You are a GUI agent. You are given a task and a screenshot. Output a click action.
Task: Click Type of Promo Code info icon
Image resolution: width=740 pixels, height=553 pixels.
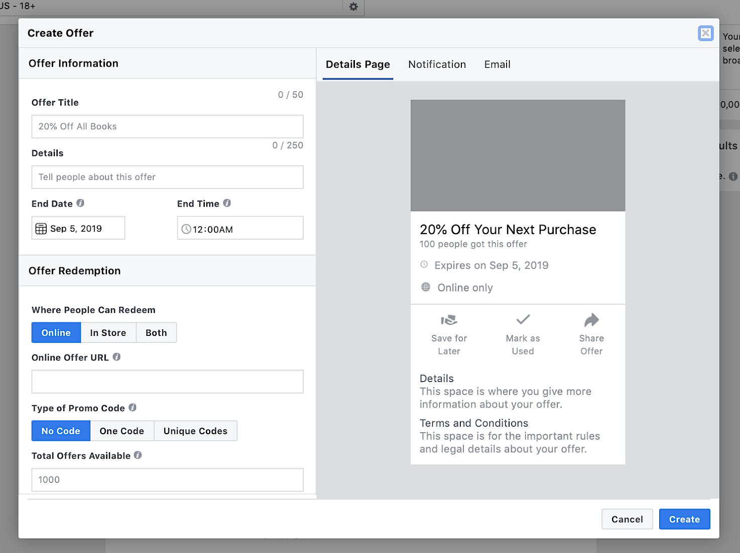point(133,408)
